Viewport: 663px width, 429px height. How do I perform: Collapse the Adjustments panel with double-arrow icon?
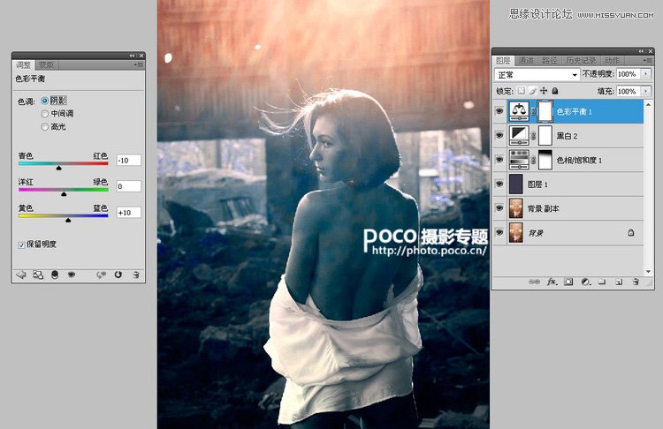133,56
